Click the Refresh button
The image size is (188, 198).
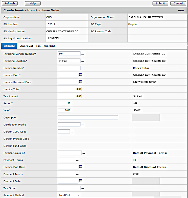10,3
